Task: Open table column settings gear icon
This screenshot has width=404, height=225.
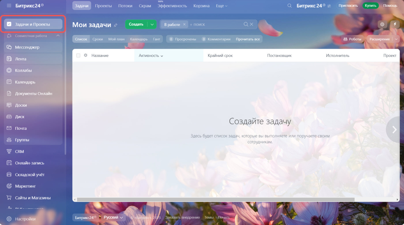Action: point(86,55)
